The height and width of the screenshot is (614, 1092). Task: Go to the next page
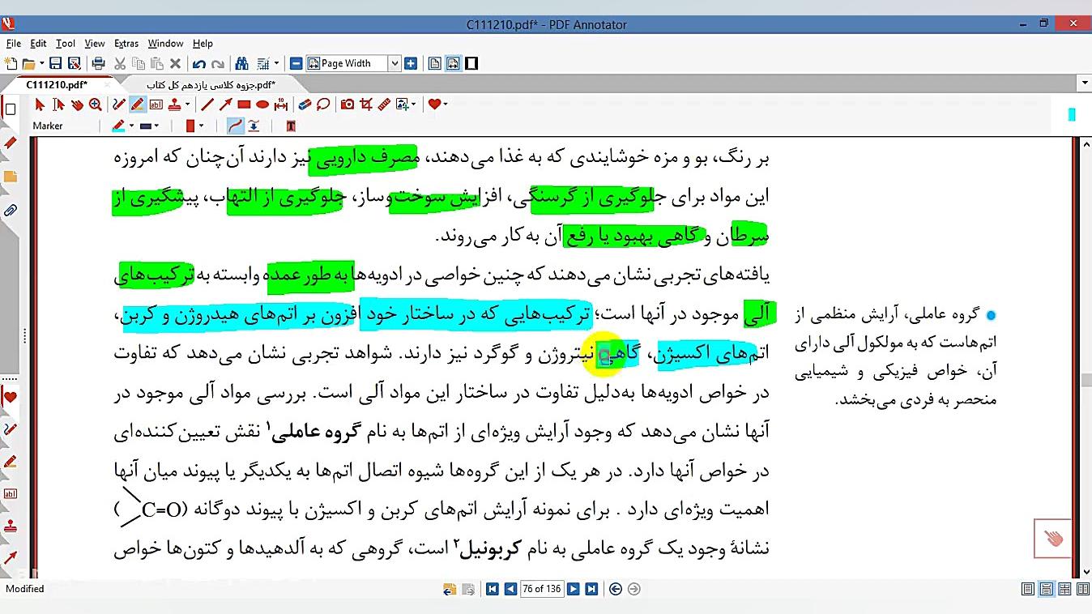click(573, 589)
